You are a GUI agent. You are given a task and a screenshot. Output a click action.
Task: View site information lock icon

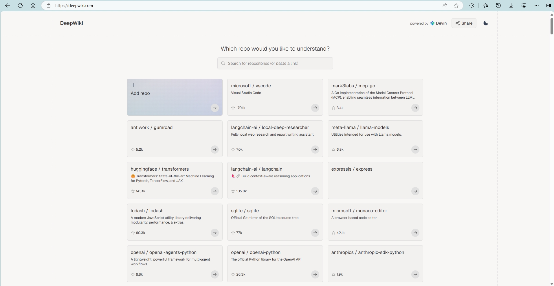coord(49,5)
